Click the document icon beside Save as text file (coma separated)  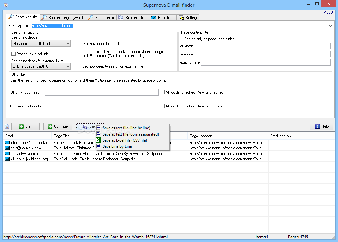pyautogui.click(x=98, y=134)
